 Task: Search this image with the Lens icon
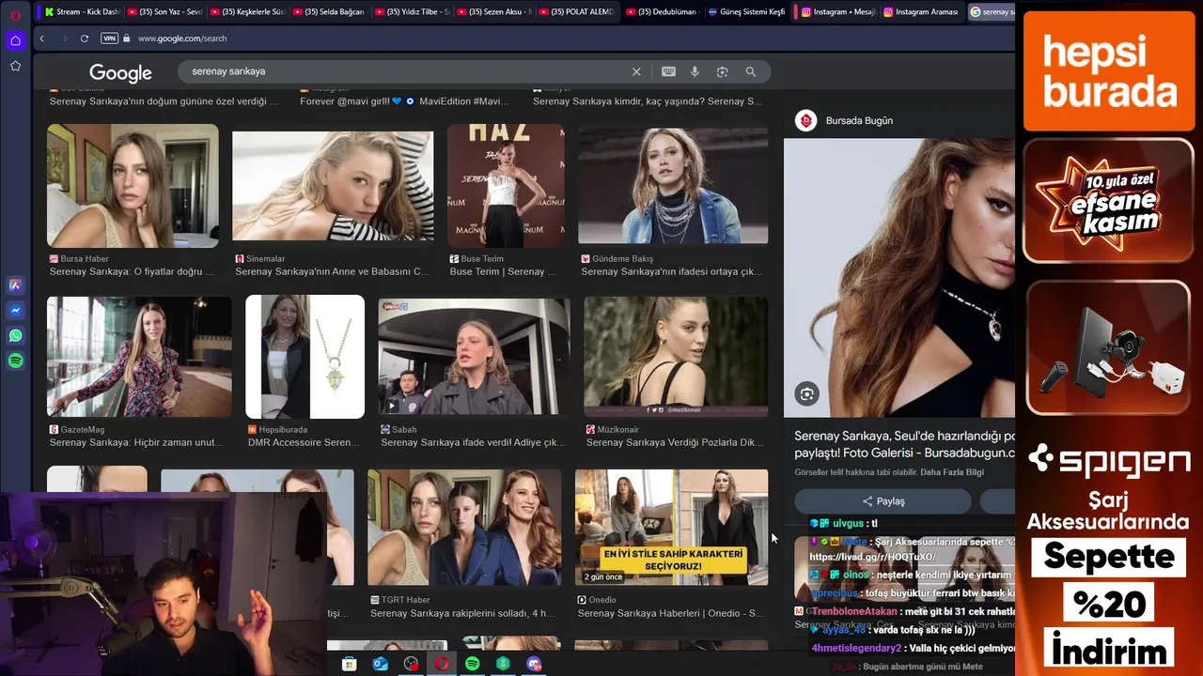[806, 394]
